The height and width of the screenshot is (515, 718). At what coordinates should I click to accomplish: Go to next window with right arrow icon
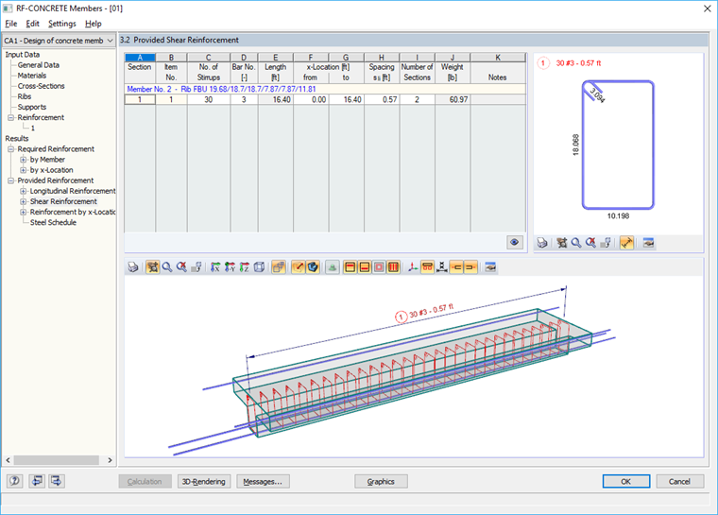point(57,481)
